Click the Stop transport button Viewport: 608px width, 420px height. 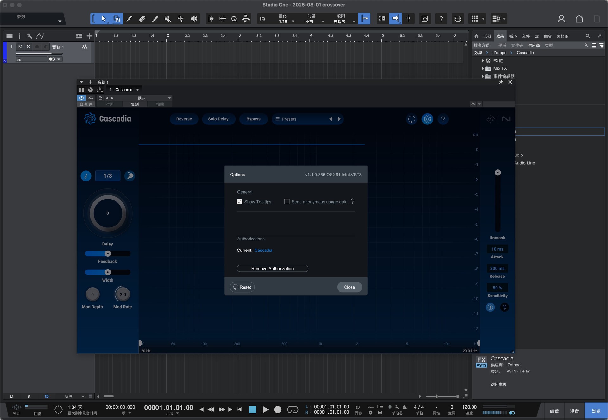pyautogui.click(x=252, y=410)
